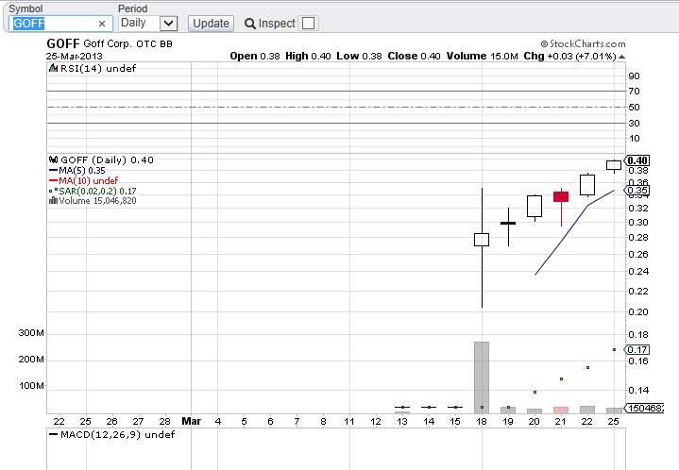Click the Inspect magnifier icon
Image resolution: width=679 pixels, height=470 pixels.
(x=250, y=24)
